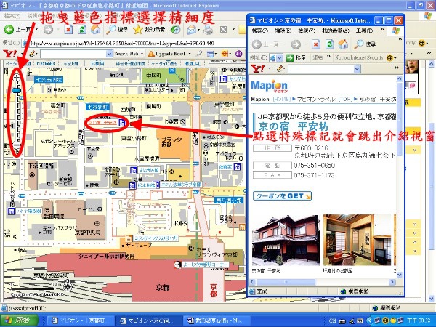Click Upgrade Now! button on toolbar
The width and height of the screenshot is (436, 327).
tap(167, 53)
